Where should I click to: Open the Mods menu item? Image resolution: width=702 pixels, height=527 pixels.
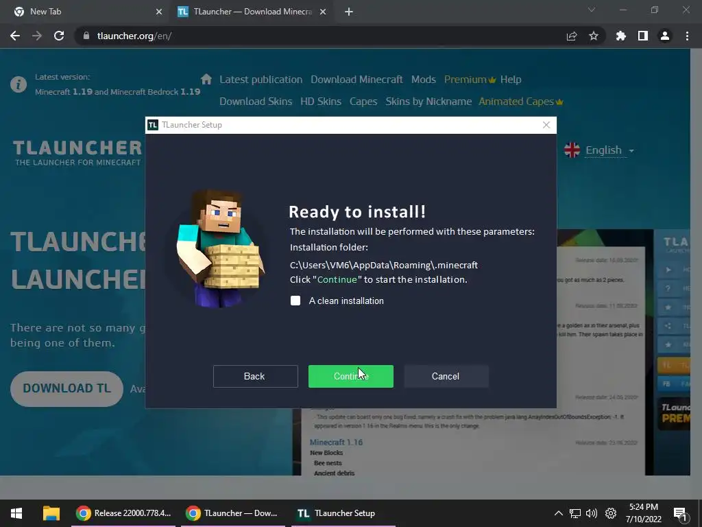pyautogui.click(x=424, y=80)
